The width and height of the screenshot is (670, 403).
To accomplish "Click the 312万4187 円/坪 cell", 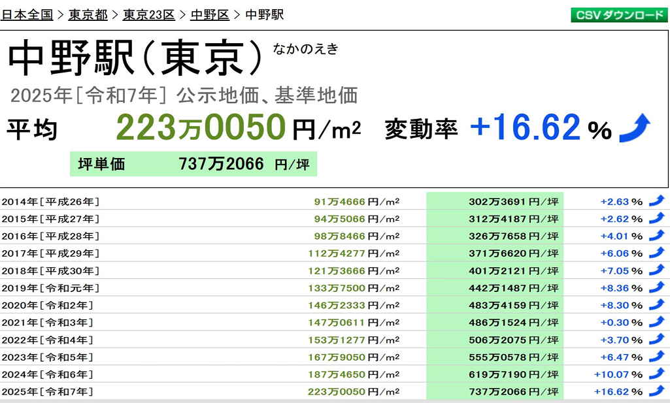I will point(495,219).
